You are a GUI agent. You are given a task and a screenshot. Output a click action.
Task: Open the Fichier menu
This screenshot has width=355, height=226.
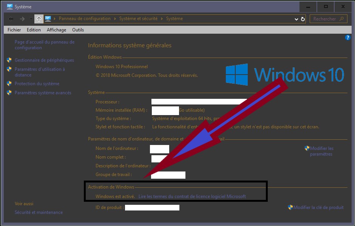coord(14,30)
